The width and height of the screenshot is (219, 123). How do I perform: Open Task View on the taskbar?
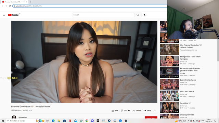point(48,121)
